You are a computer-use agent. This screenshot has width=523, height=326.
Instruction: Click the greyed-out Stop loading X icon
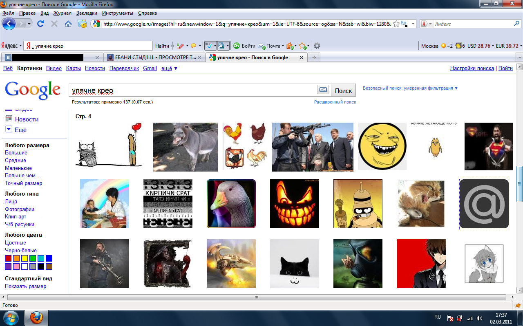tap(54, 24)
